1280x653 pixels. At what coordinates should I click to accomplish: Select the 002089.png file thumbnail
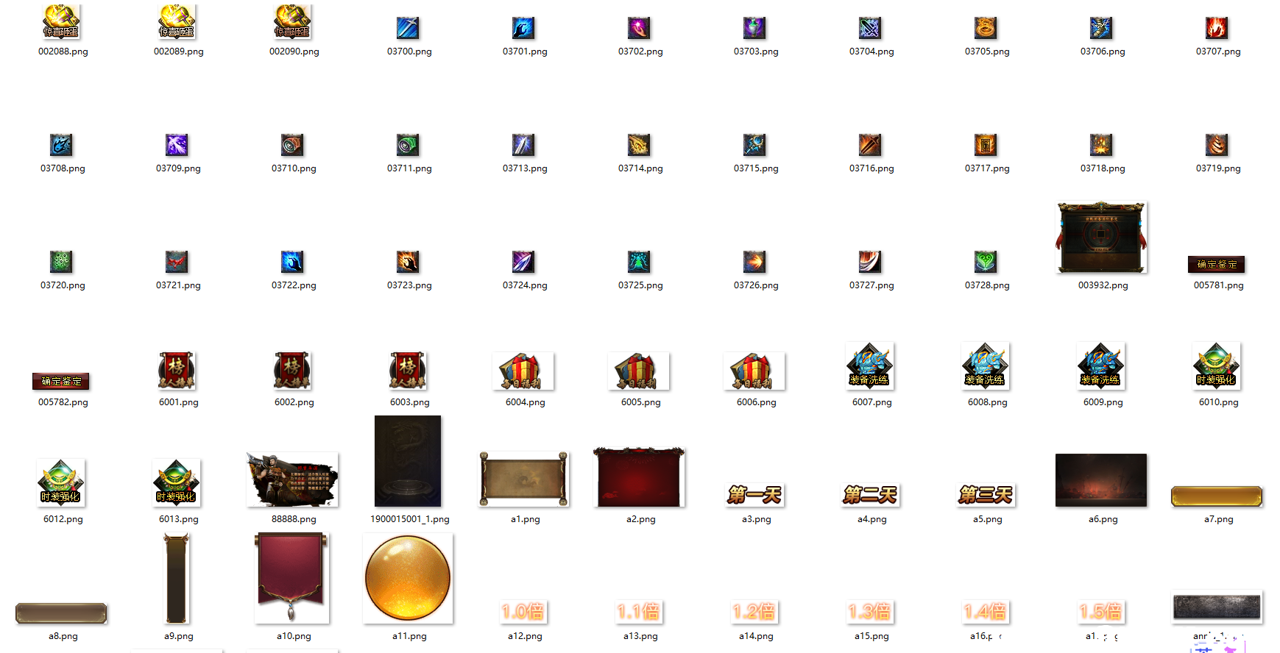point(177,21)
